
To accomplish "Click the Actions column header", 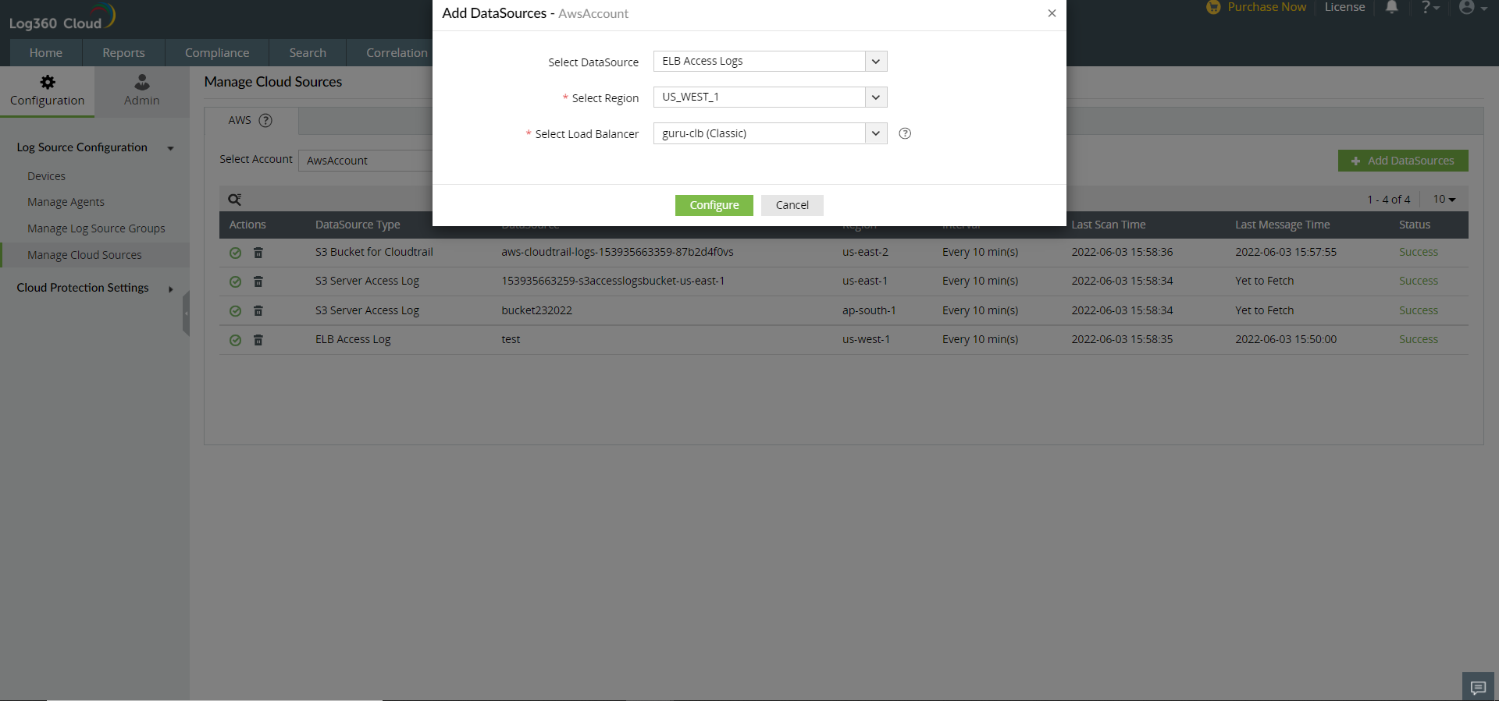I will (x=247, y=225).
